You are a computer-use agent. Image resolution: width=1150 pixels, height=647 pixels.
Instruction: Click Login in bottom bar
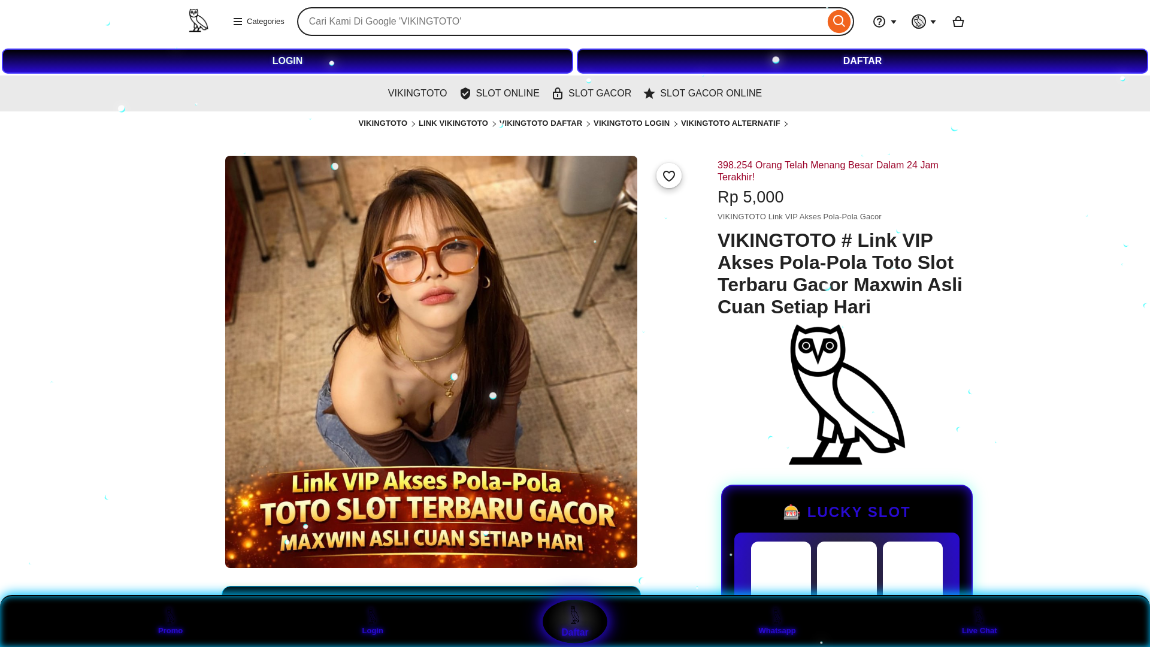coord(373,622)
